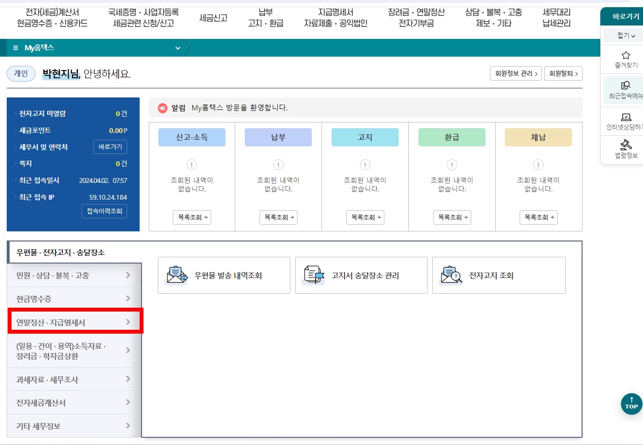Expand the 연말정산·지급명세서 menu item
This screenshot has height=445, width=643.
[x=74, y=321]
